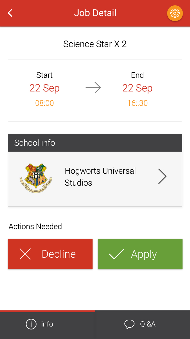Viewport: 190px width, 339px height.
Task: Click the X icon on Decline
Action: tap(25, 254)
